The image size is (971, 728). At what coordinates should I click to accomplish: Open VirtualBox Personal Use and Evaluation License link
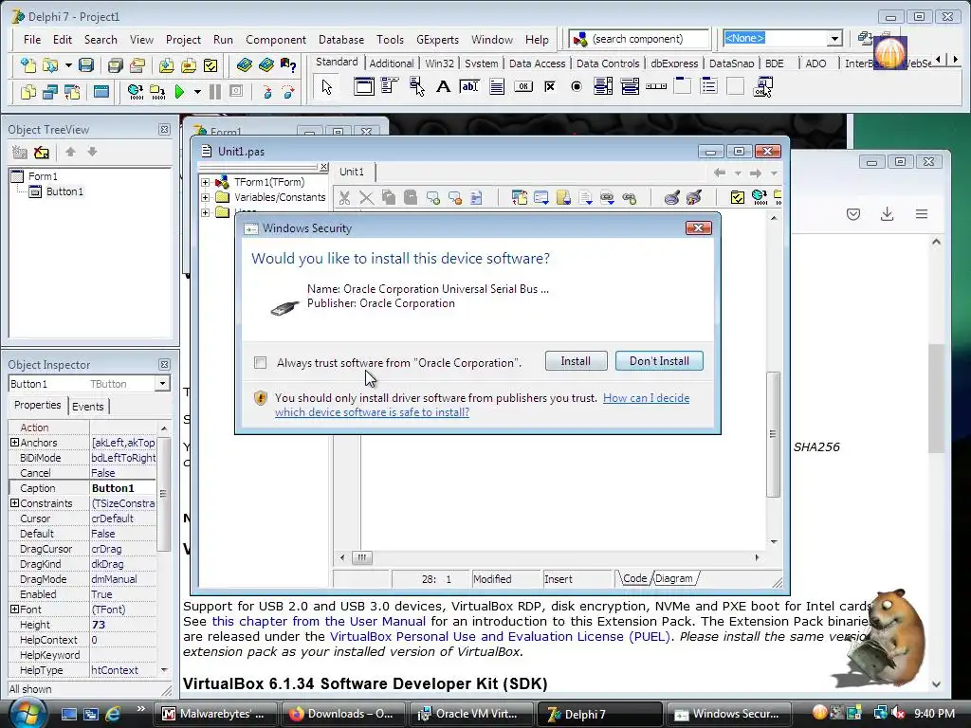[x=500, y=636]
